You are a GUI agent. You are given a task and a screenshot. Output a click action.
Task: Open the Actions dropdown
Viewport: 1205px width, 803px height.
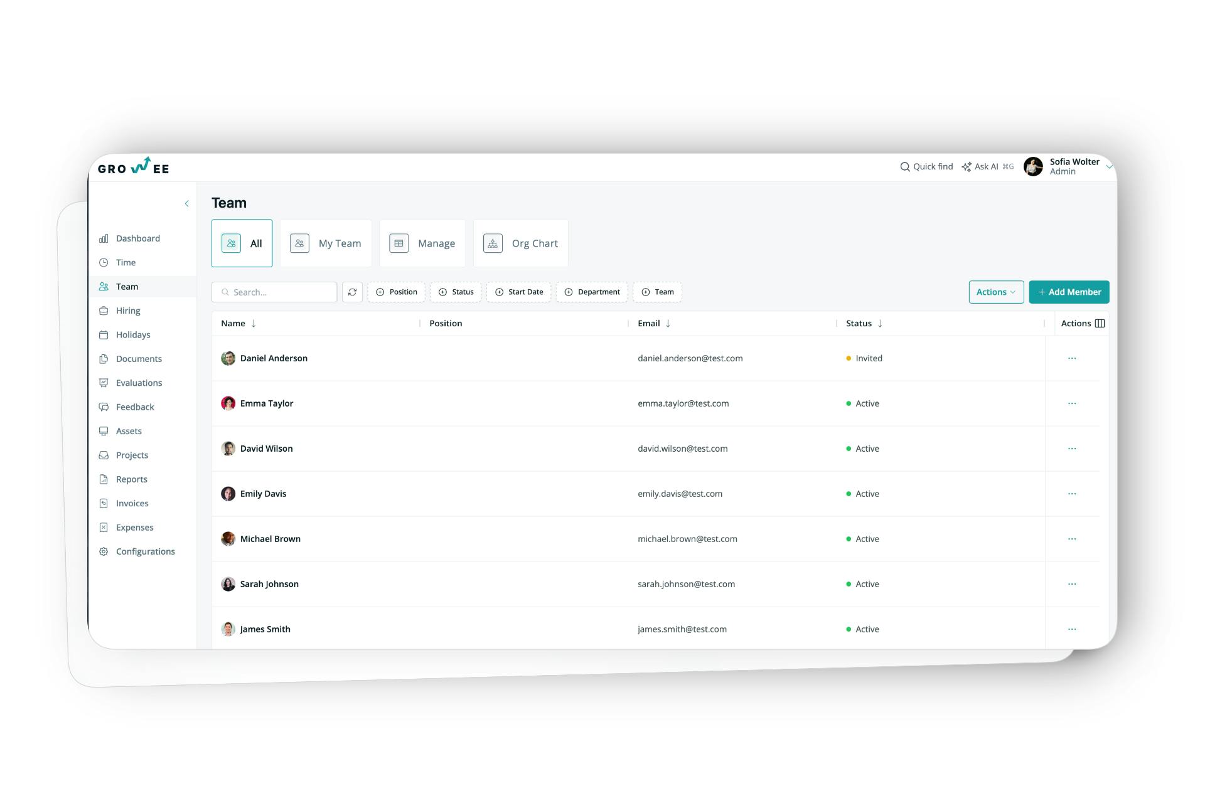tap(995, 292)
